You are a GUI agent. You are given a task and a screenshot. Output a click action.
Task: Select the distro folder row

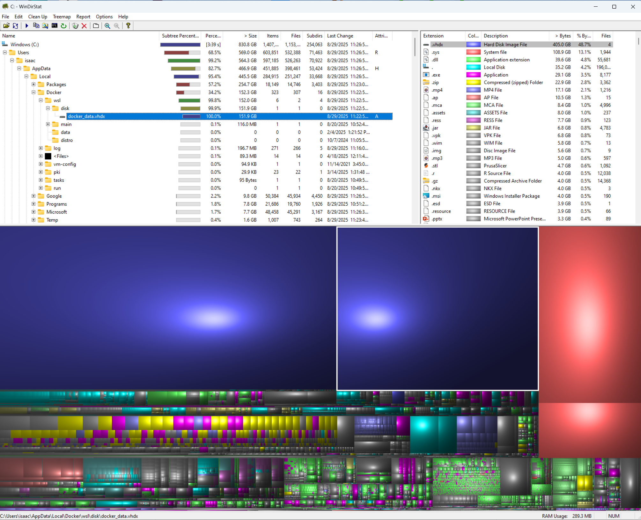196,140
